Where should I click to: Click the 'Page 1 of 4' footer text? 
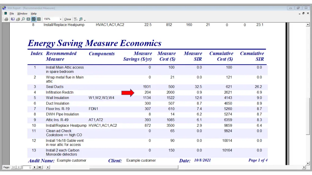258,160
